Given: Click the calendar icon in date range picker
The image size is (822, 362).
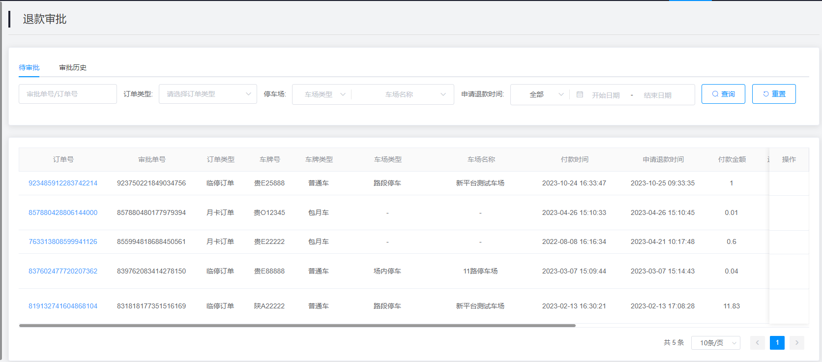Looking at the screenshot, I should (x=580, y=94).
